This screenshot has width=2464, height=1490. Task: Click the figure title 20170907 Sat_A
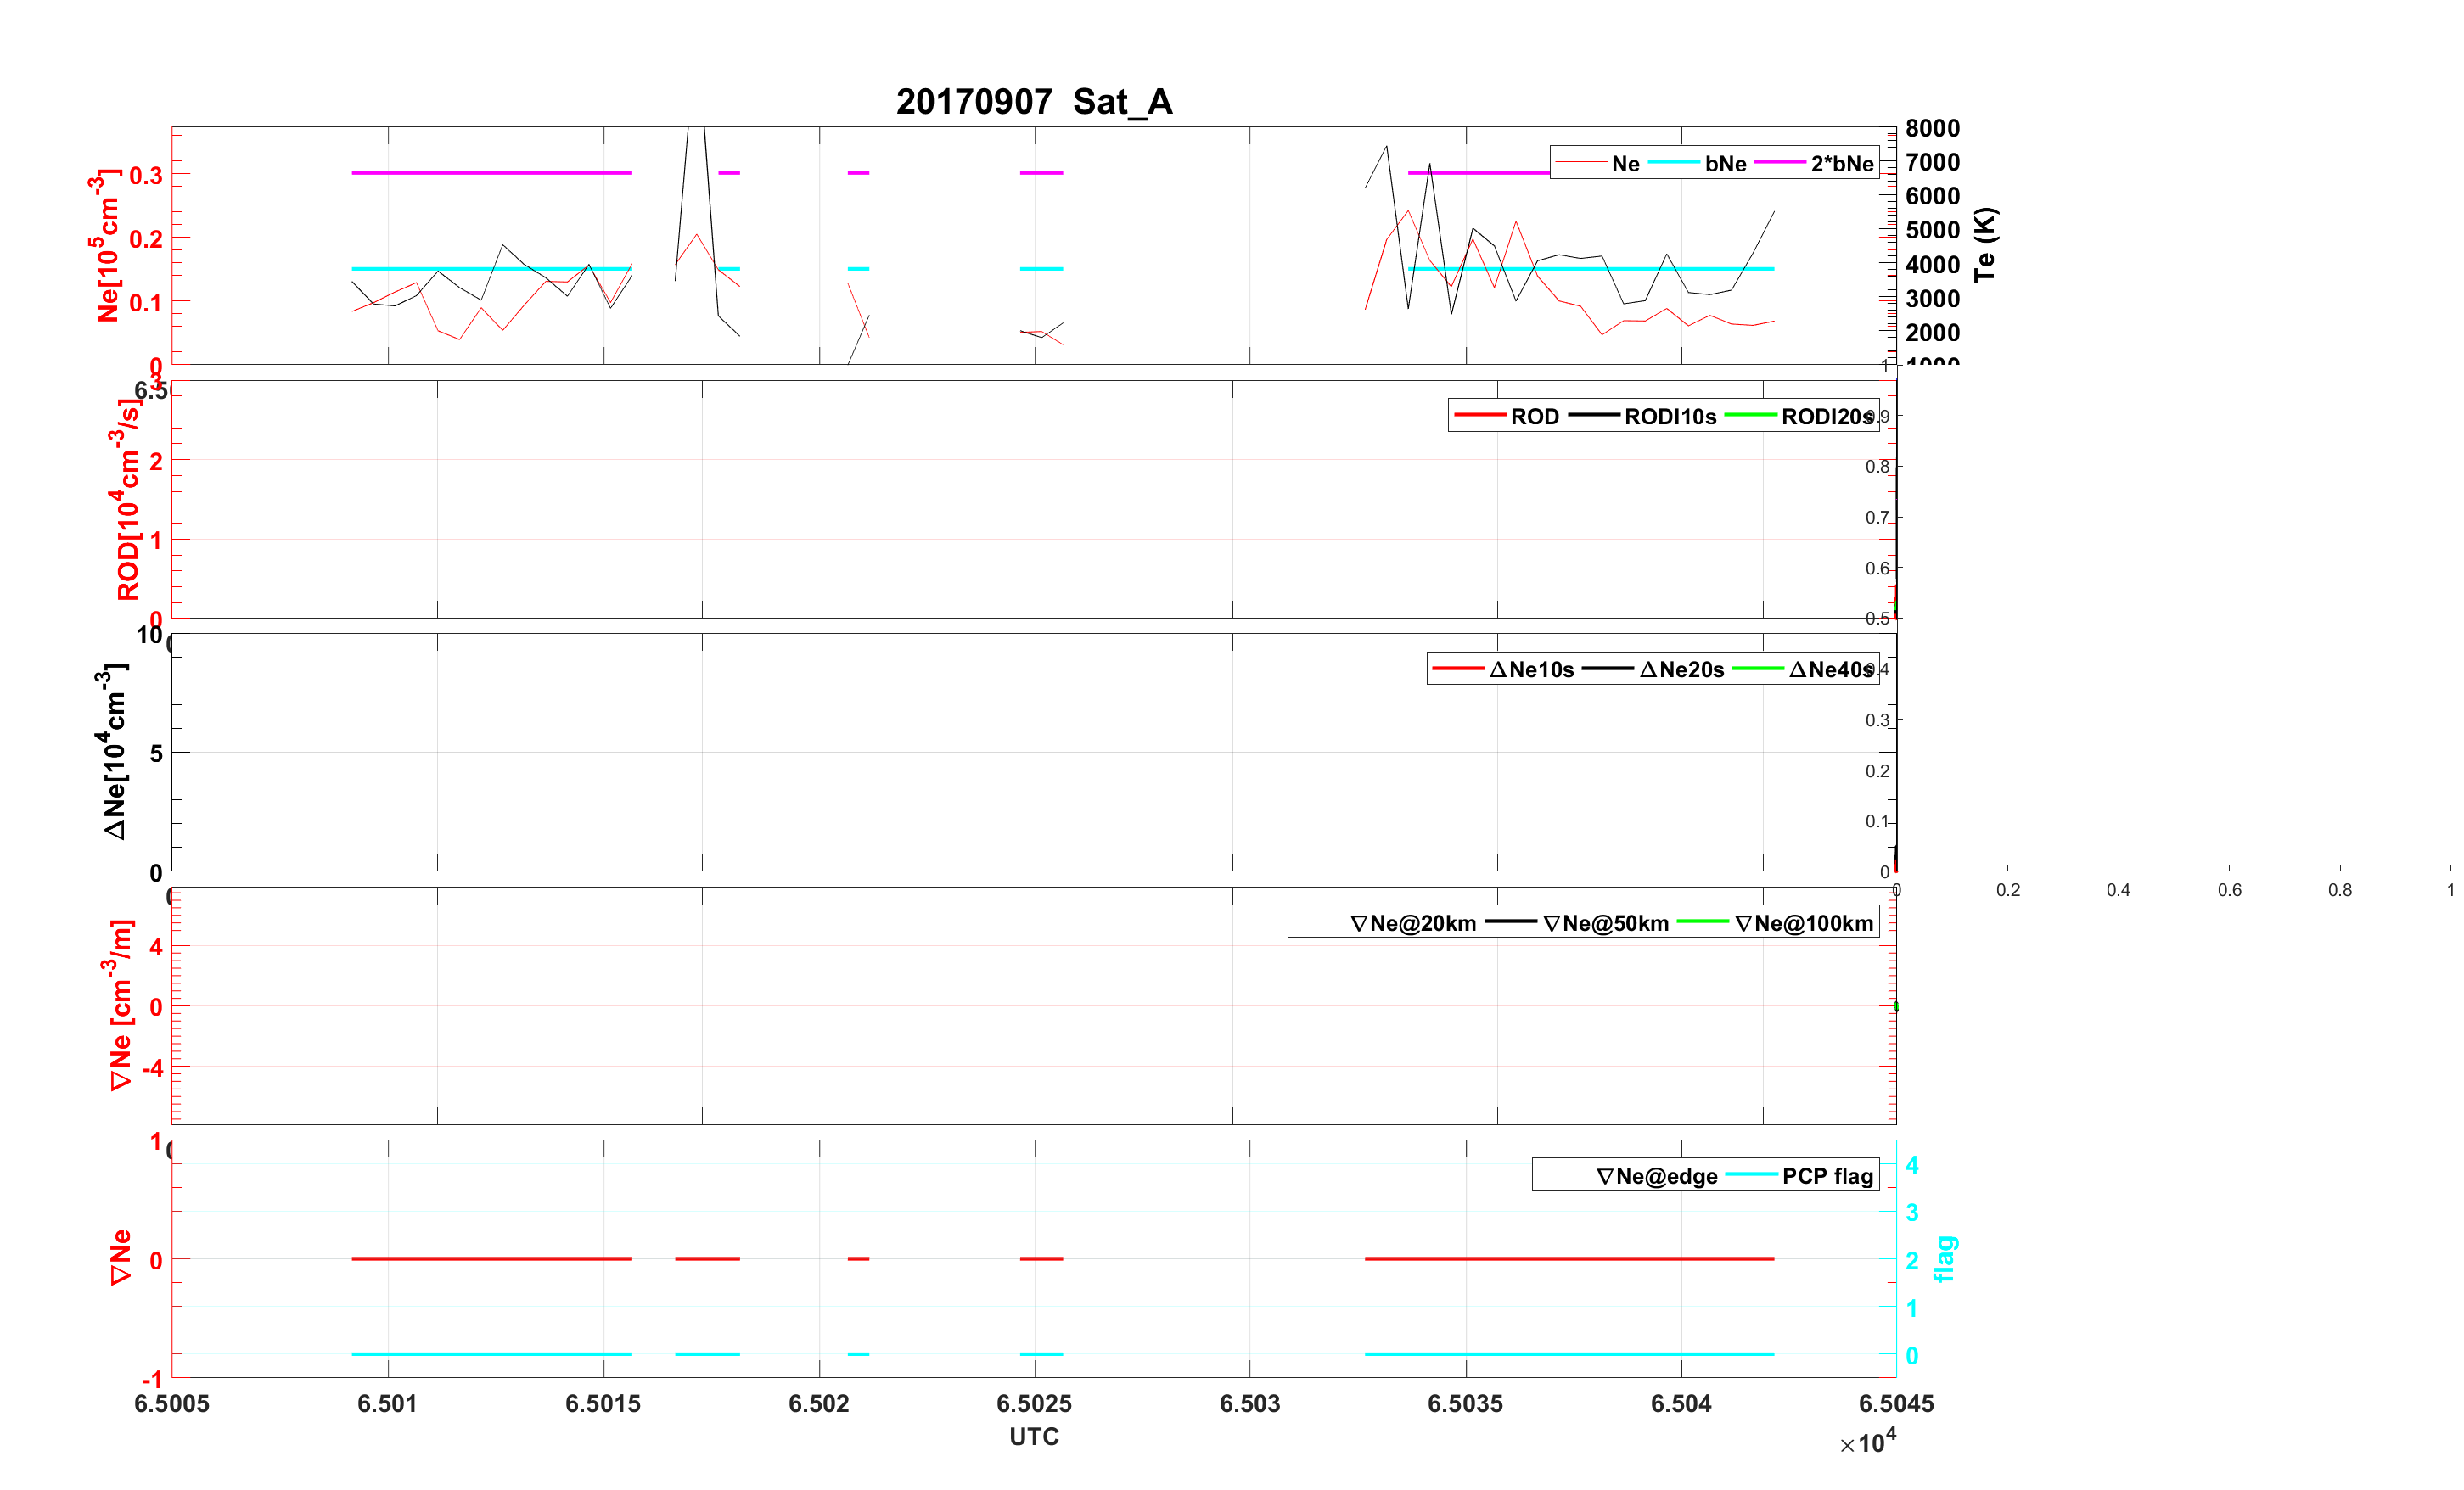coord(1033,102)
